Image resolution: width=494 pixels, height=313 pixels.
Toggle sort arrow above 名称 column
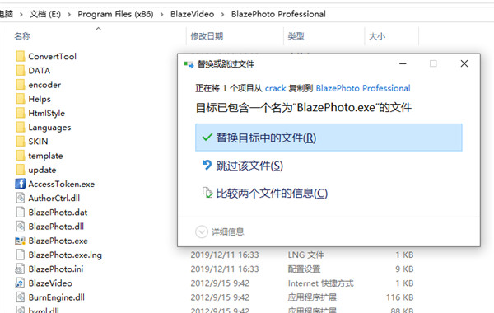(x=98, y=29)
